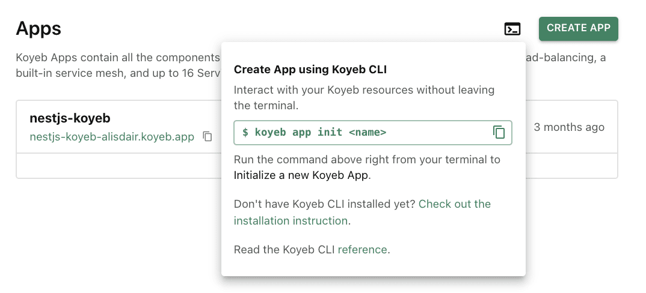The image size is (646, 293).
Task: Follow the Koyeb CLI reference link
Action: coord(362,250)
